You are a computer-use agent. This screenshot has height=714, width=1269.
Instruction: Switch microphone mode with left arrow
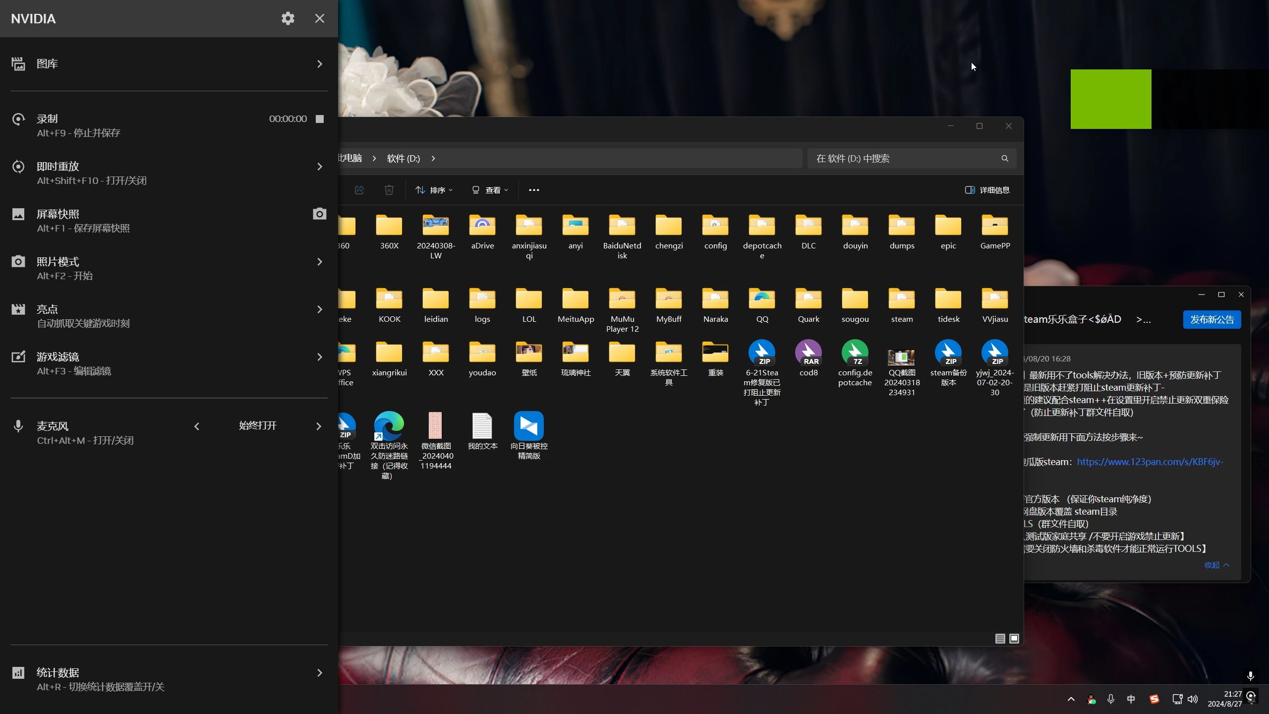[197, 426]
